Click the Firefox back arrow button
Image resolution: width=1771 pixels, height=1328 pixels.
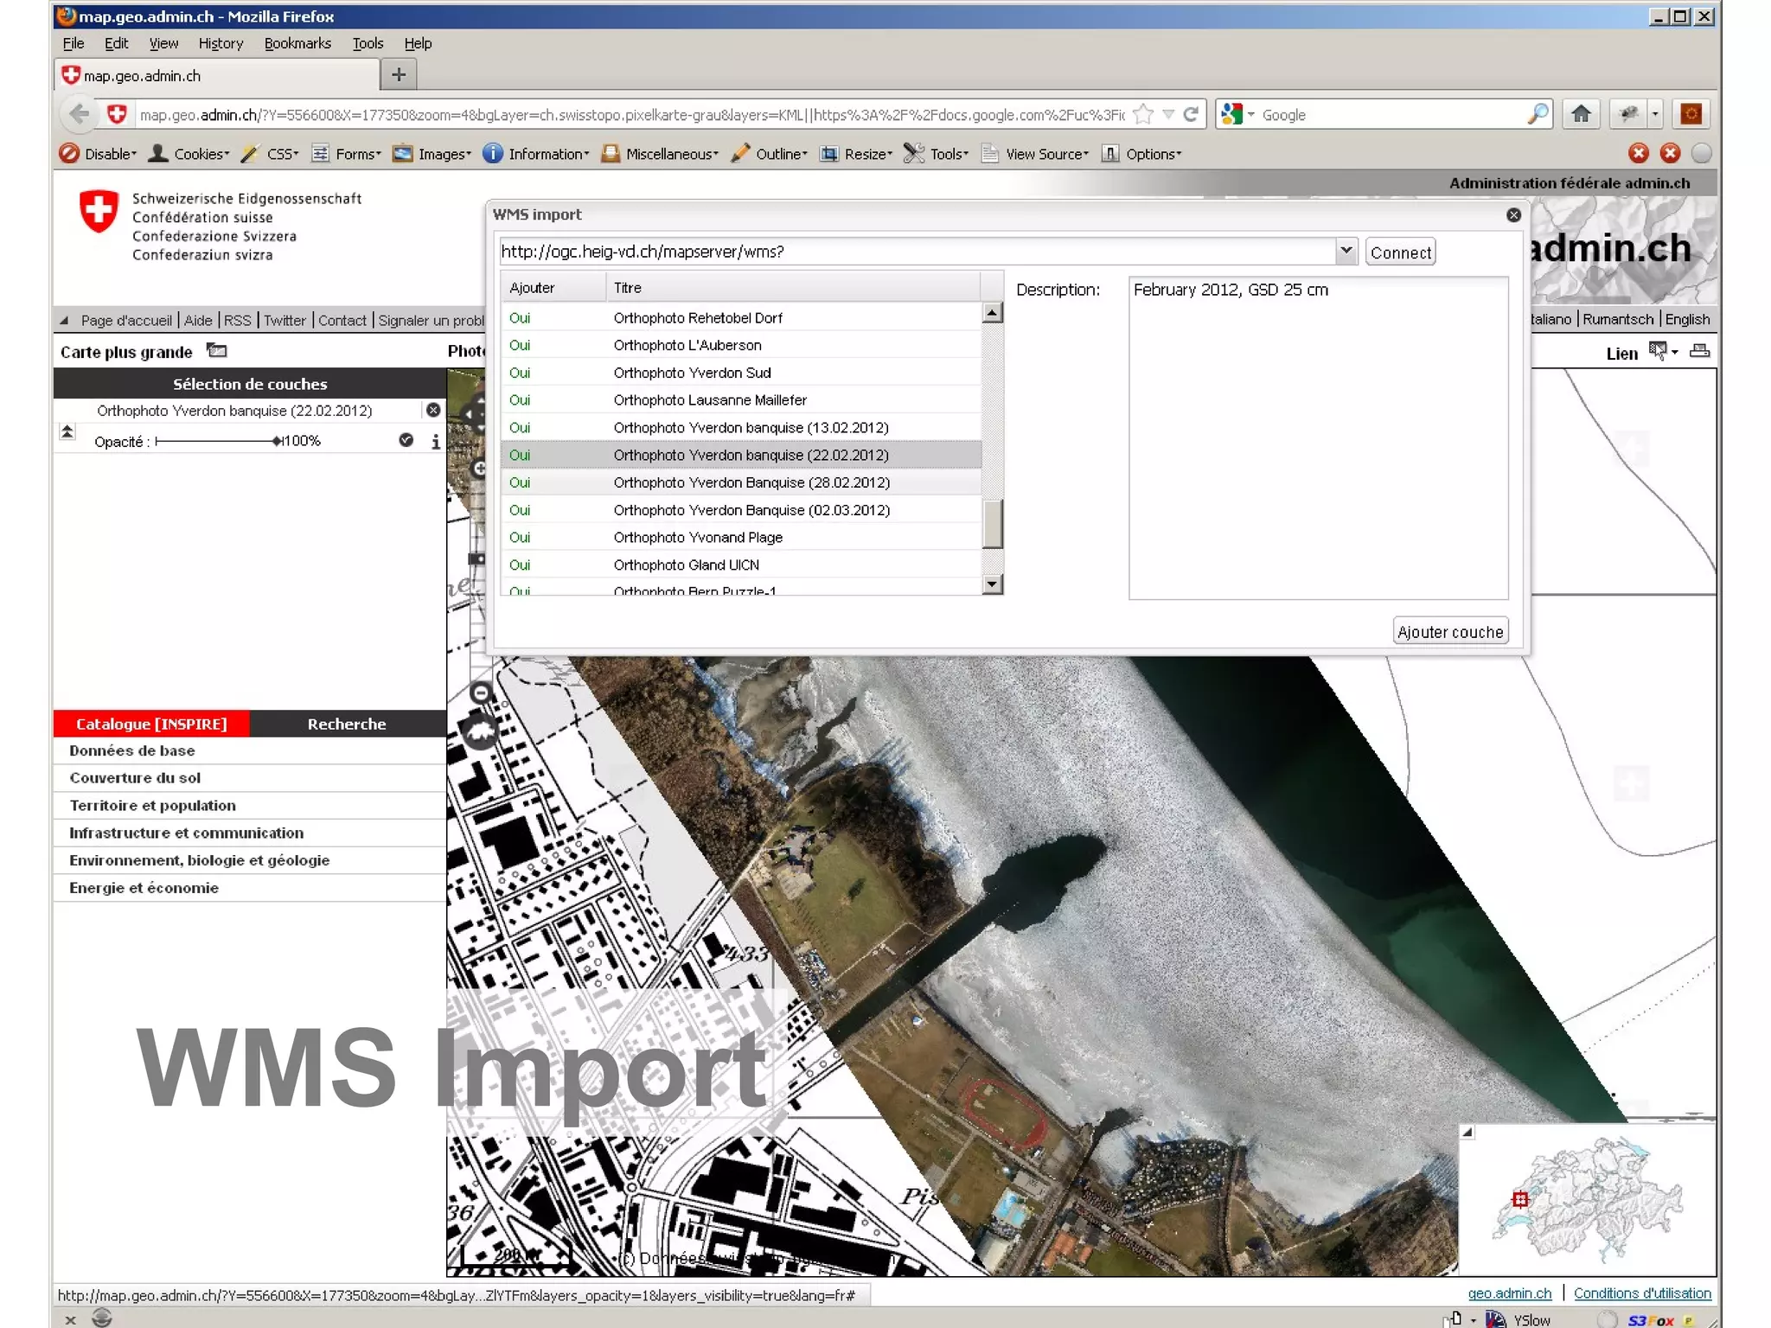click(x=79, y=114)
